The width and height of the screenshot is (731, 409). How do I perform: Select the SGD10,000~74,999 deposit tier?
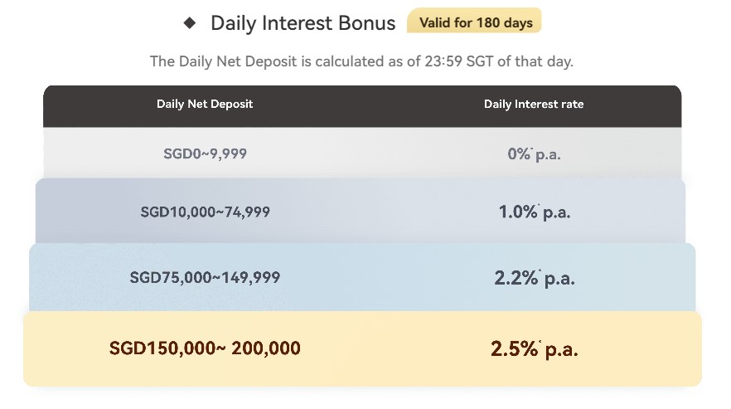206,212
